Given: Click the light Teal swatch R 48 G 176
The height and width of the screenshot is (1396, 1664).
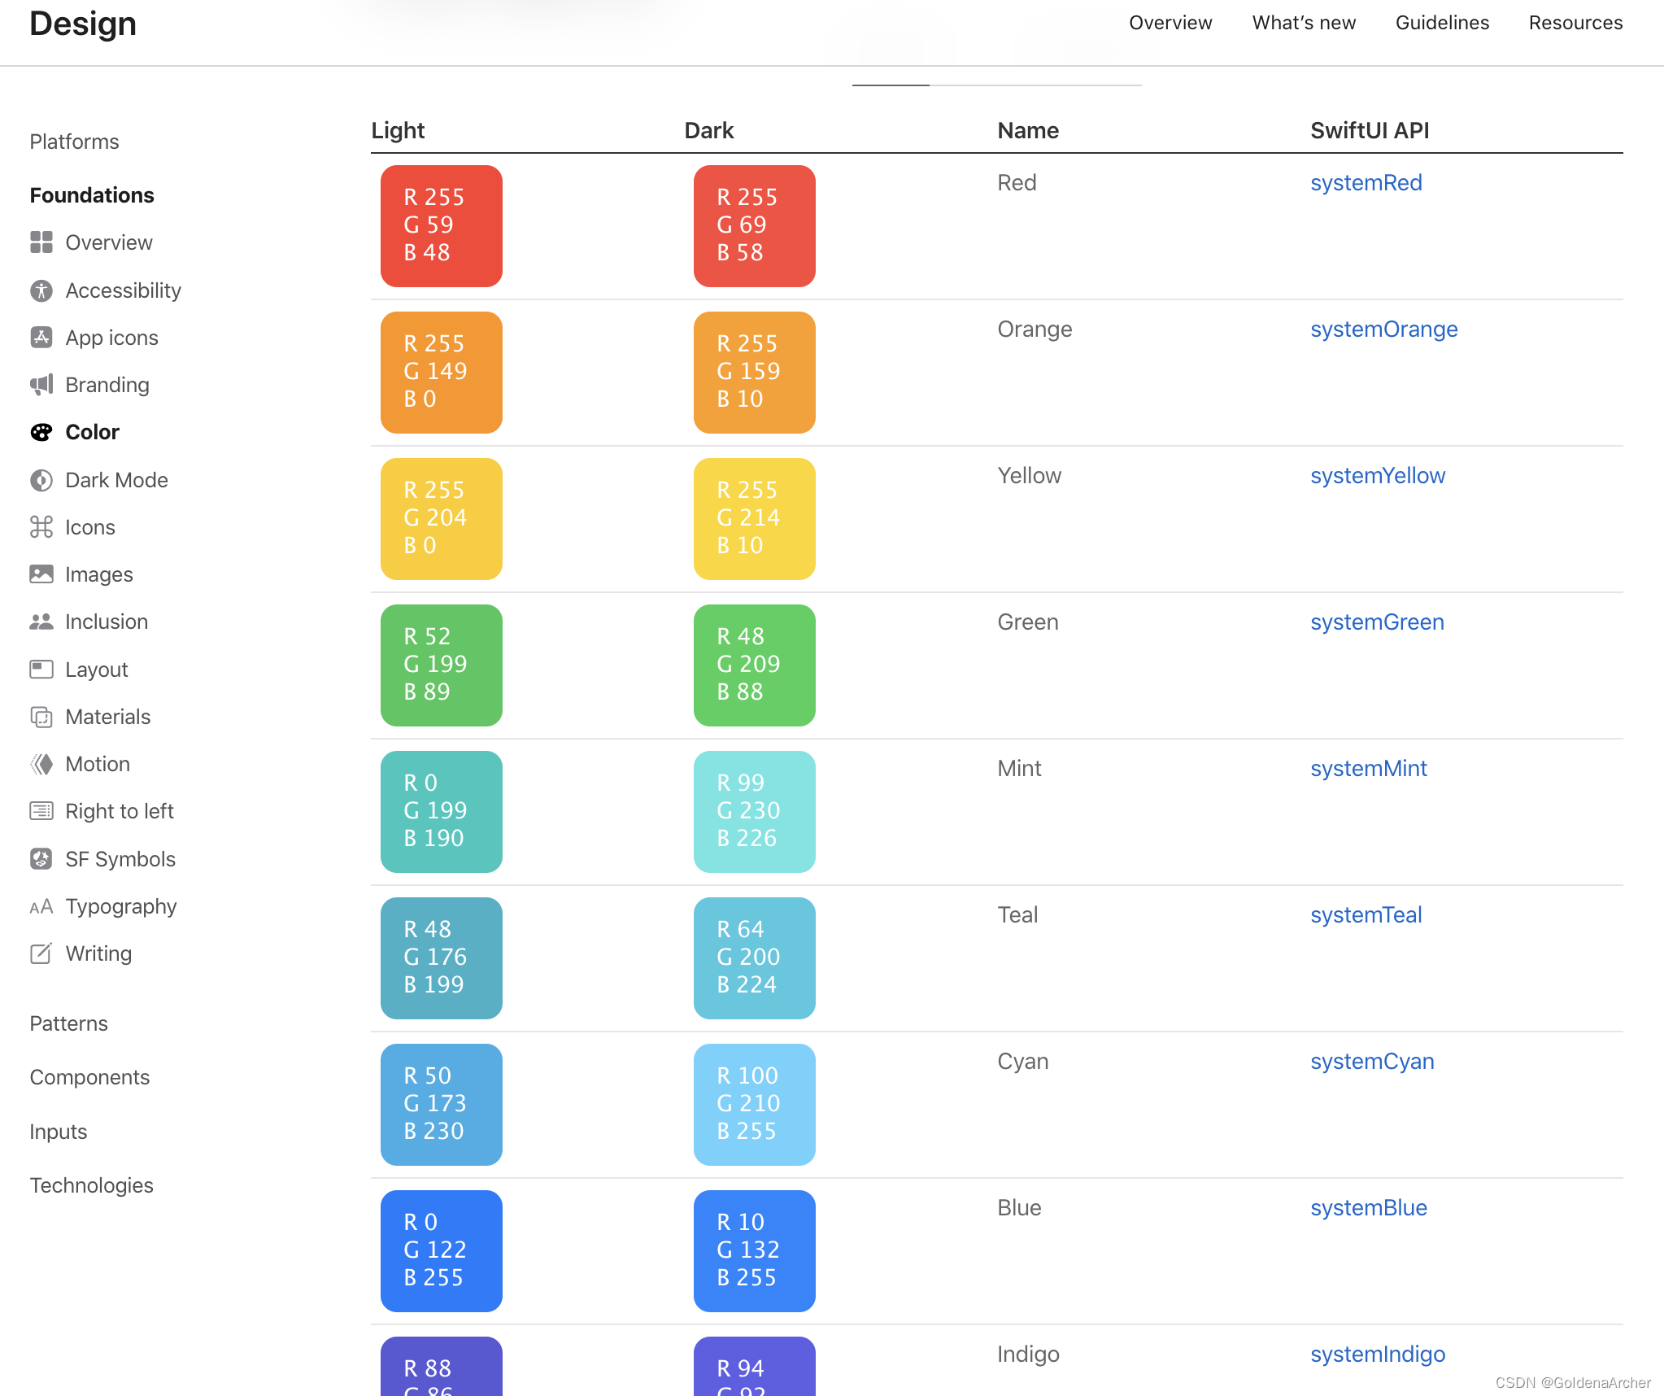Looking at the screenshot, I should pos(442,958).
